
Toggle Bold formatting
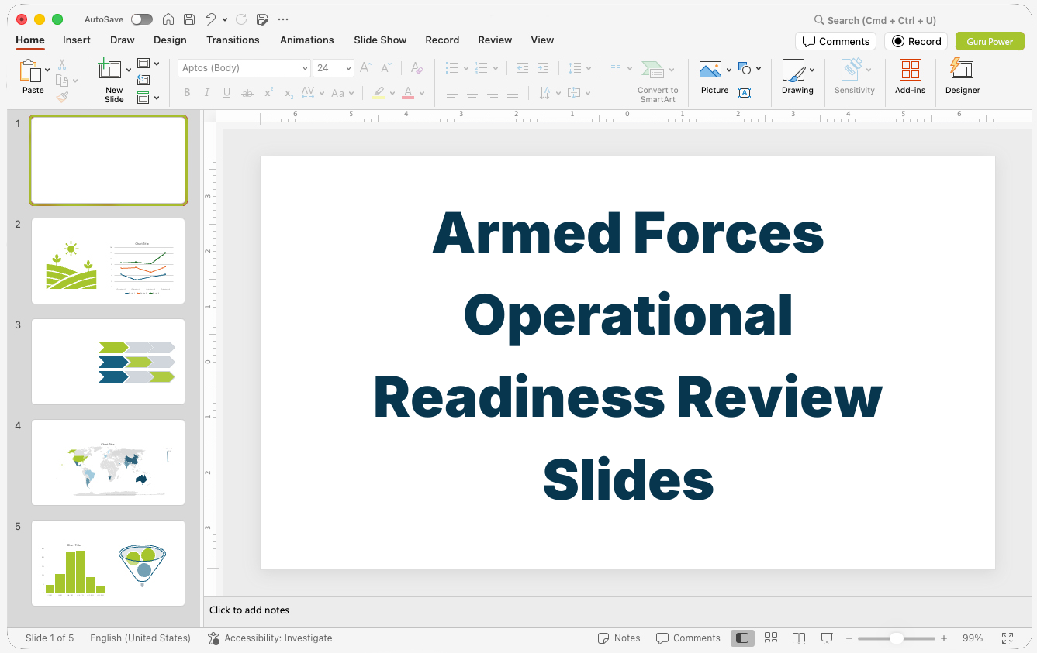point(187,93)
